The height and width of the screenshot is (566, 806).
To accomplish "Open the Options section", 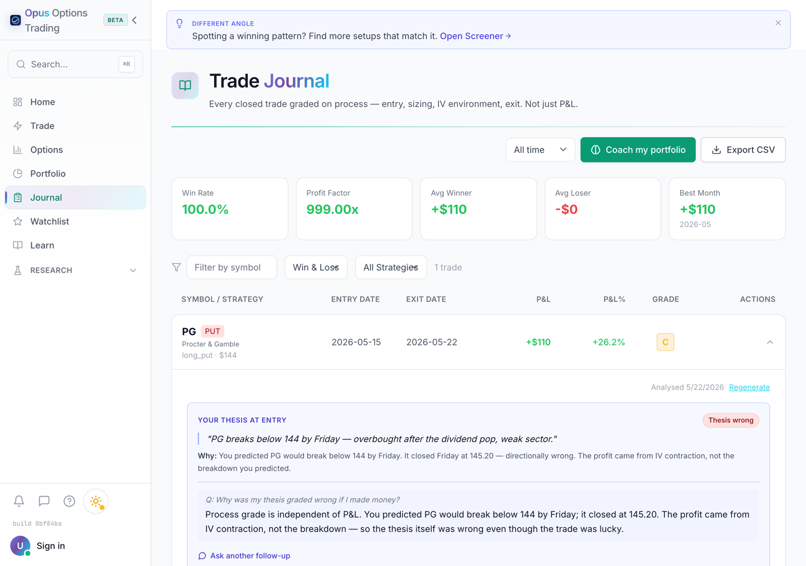I will pos(76,150).
